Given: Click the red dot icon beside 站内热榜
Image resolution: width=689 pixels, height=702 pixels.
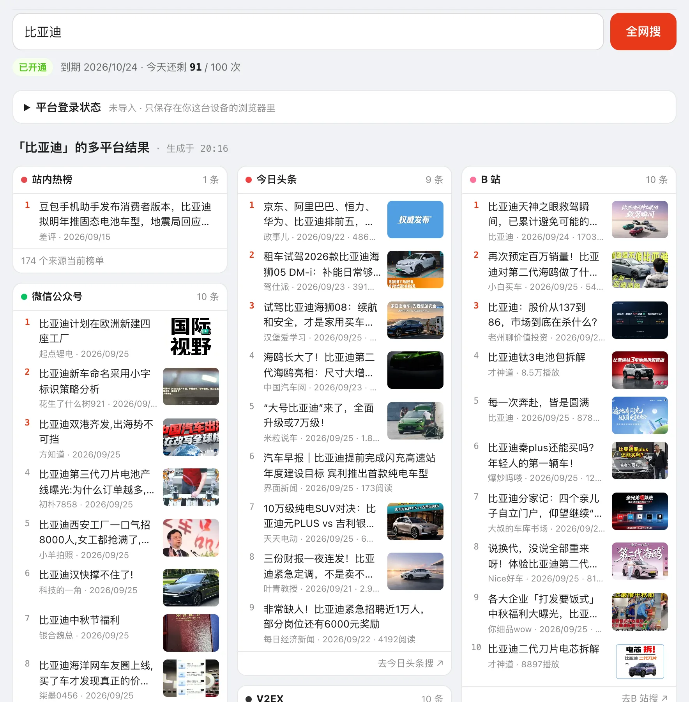Looking at the screenshot, I should (24, 180).
